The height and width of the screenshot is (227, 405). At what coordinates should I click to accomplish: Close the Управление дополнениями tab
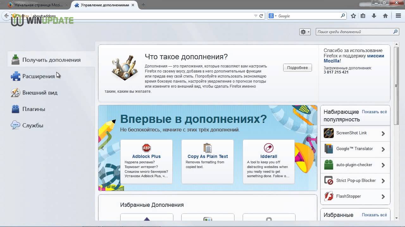tap(133, 5)
